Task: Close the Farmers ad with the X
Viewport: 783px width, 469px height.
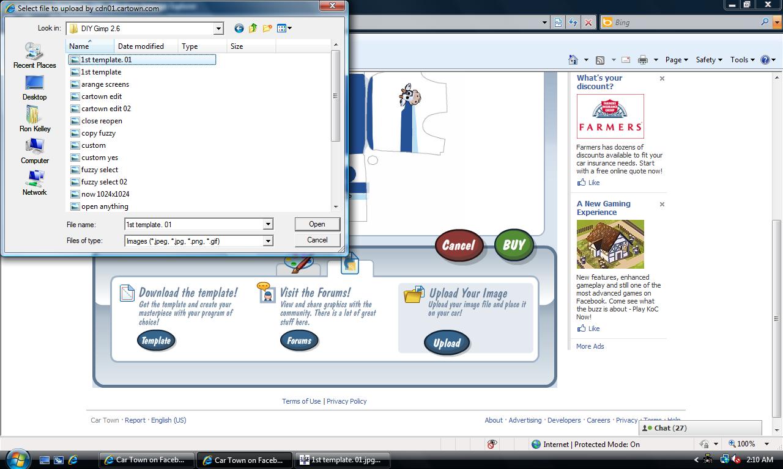Action: point(662,79)
